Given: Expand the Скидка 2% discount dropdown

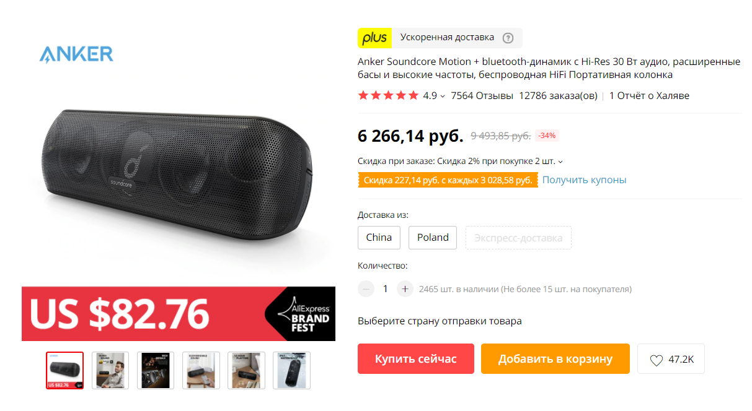Looking at the screenshot, I should click(560, 162).
